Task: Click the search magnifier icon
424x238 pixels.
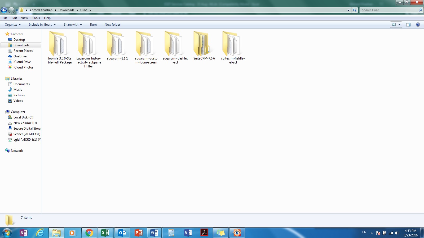Action: pos(420,10)
